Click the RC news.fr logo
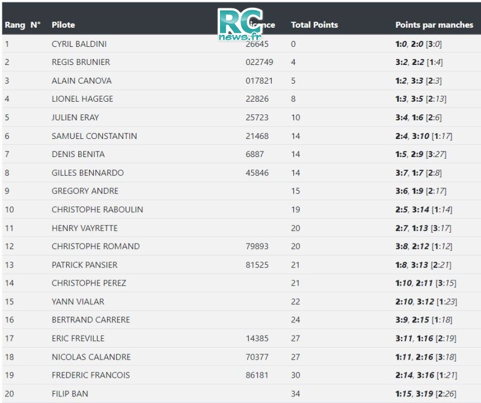481x403 pixels. (240, 24)
